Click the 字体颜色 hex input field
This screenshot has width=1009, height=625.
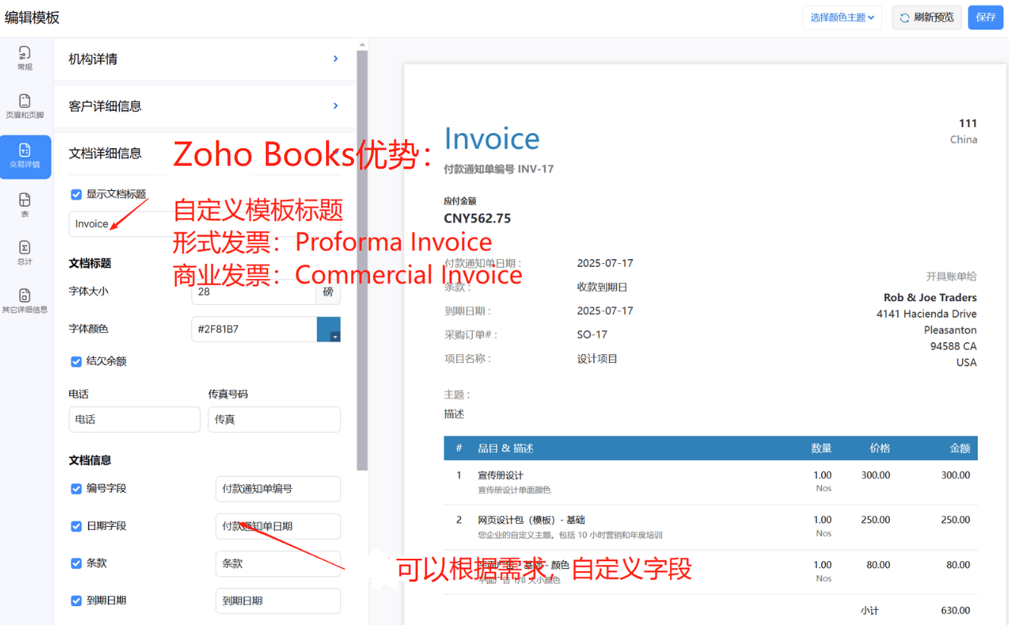(x=253, y=329)
